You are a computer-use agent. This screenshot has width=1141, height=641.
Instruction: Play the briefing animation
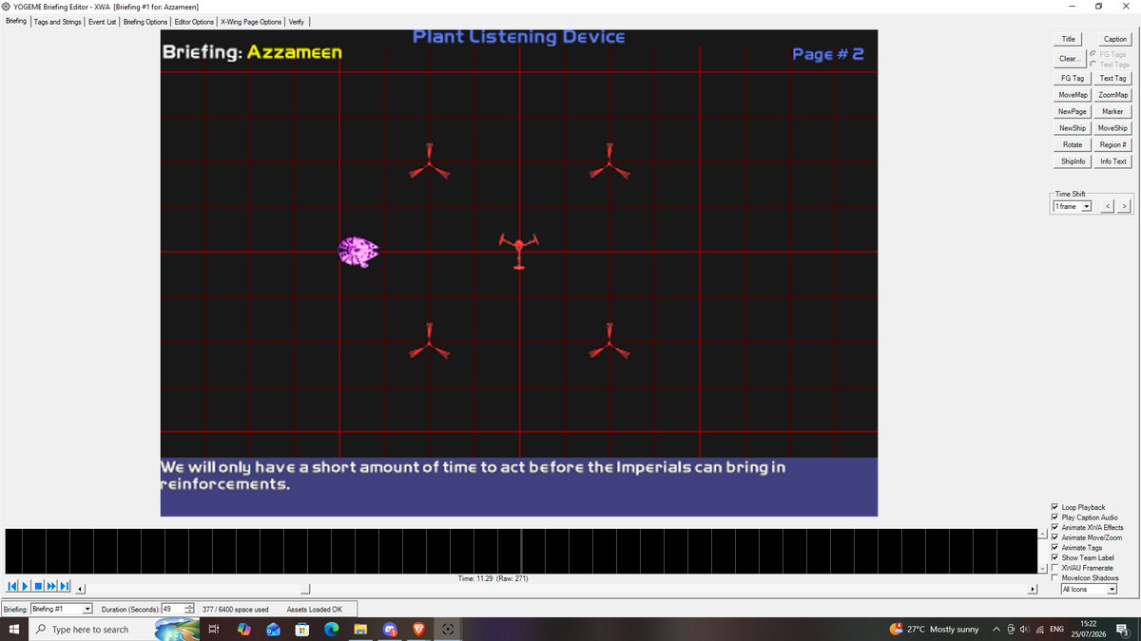pyautogui.click(x=26, y=586)
